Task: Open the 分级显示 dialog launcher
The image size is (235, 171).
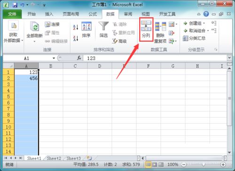Action: coord(216,50)
